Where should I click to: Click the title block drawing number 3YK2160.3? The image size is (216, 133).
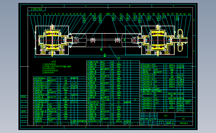coord(184,123)
